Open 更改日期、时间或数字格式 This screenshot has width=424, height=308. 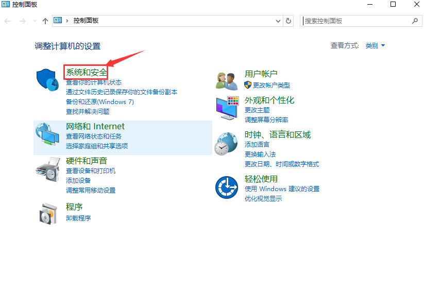[282, 164]
